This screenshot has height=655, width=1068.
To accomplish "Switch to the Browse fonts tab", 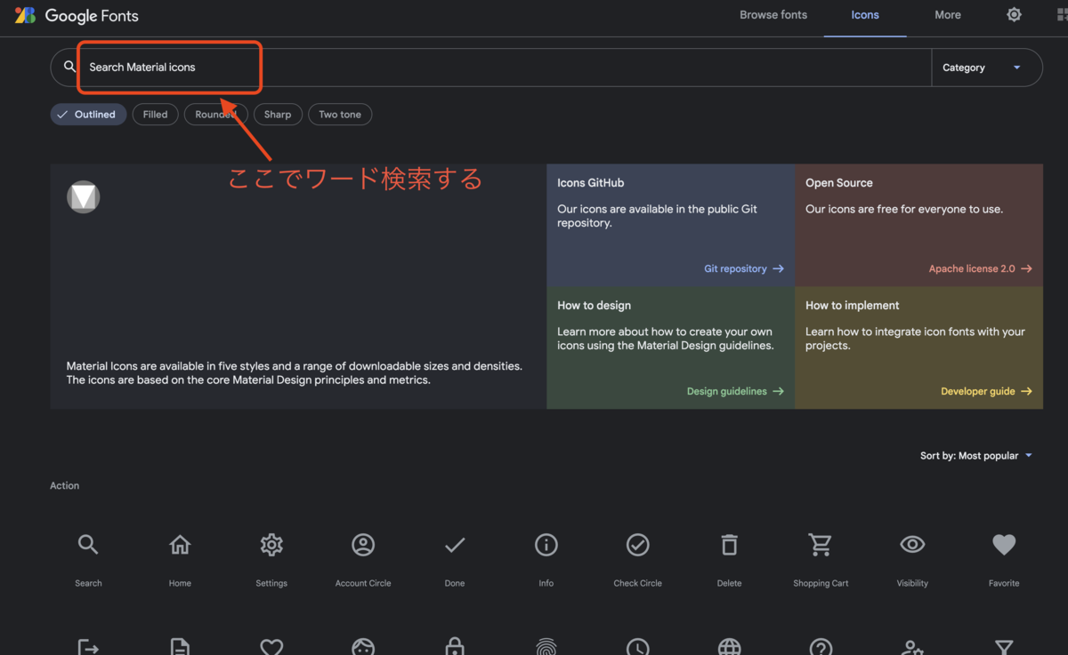I will coord(773,14).
